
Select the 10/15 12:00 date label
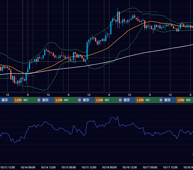pyautogui.click(x=89, y=167)
